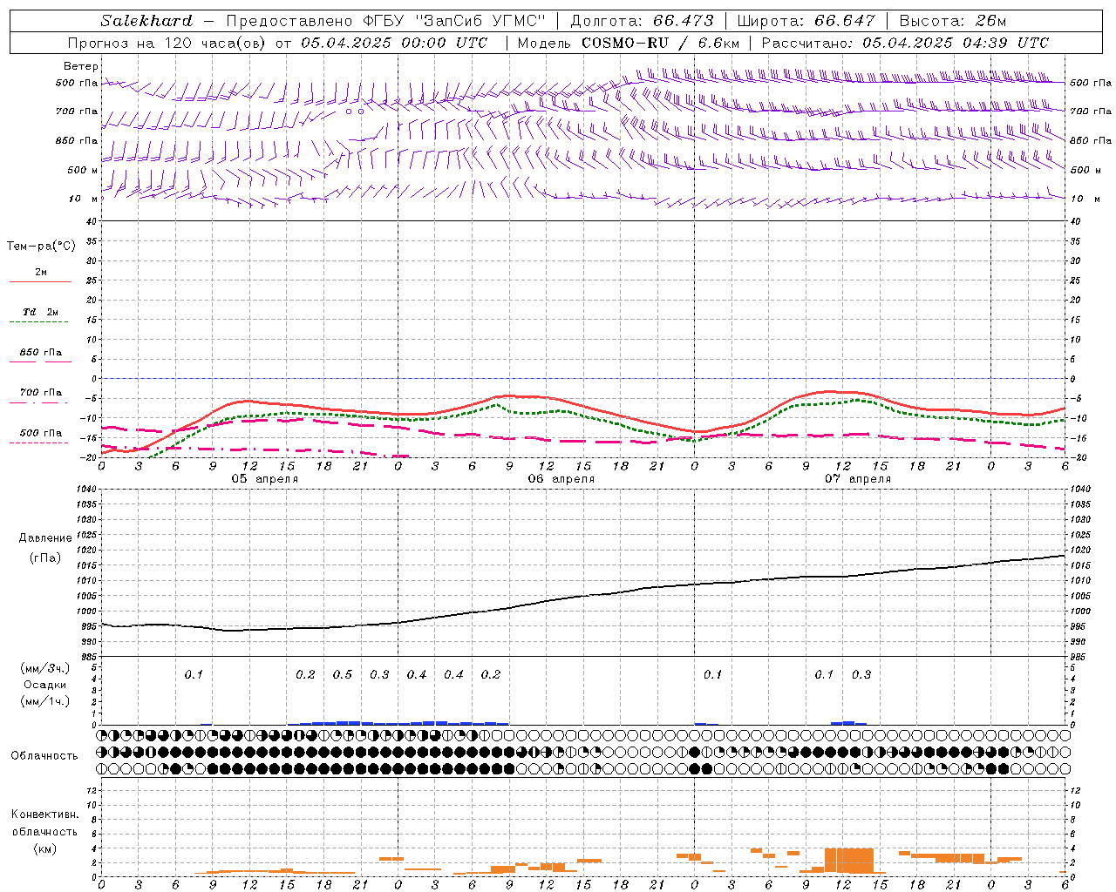The width and height of the screenshot is (1116, 892).
Task: Click the Давление pressure axis label
Action: pyautogui.click(x=45, y=537)
